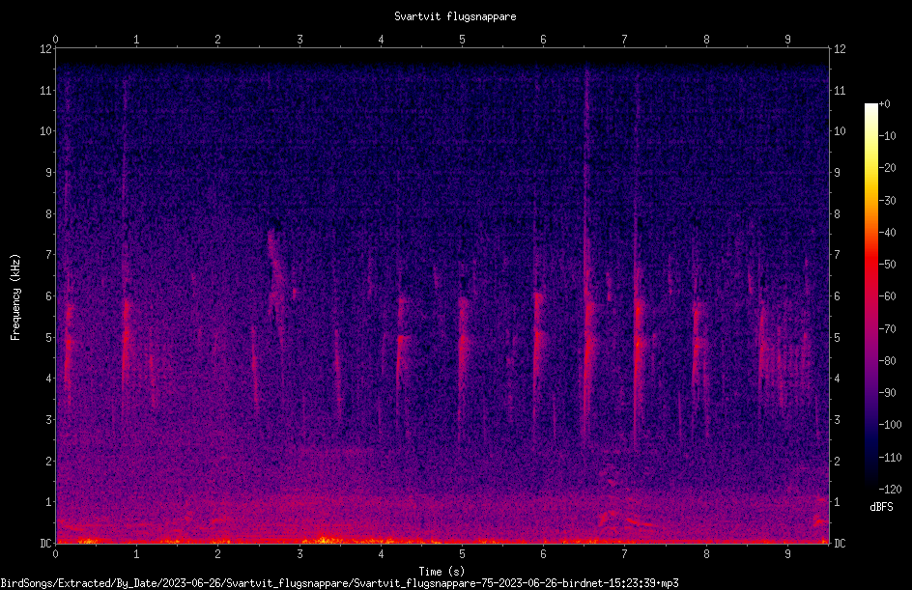Click the "7" tick on the bottom time axis
912x590 pixels.
(625, 554)
